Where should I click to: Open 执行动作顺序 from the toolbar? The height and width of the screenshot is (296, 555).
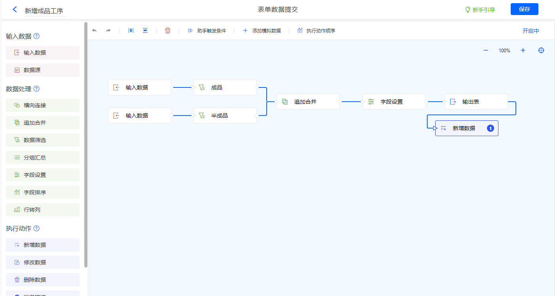point(316,30)
